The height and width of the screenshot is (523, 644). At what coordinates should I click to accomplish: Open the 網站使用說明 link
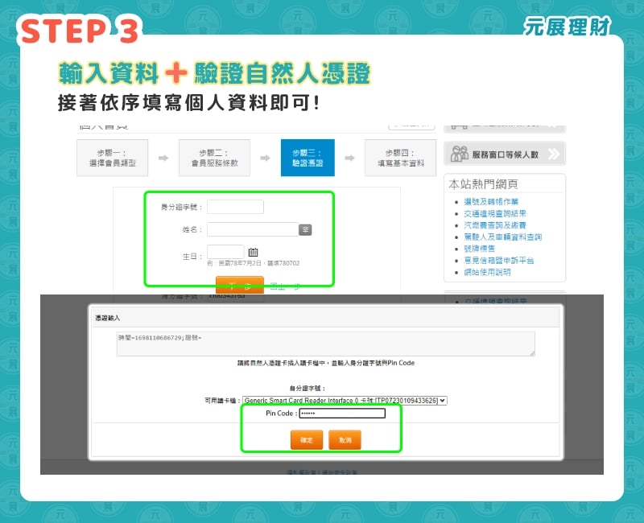[x=487, y=272]
